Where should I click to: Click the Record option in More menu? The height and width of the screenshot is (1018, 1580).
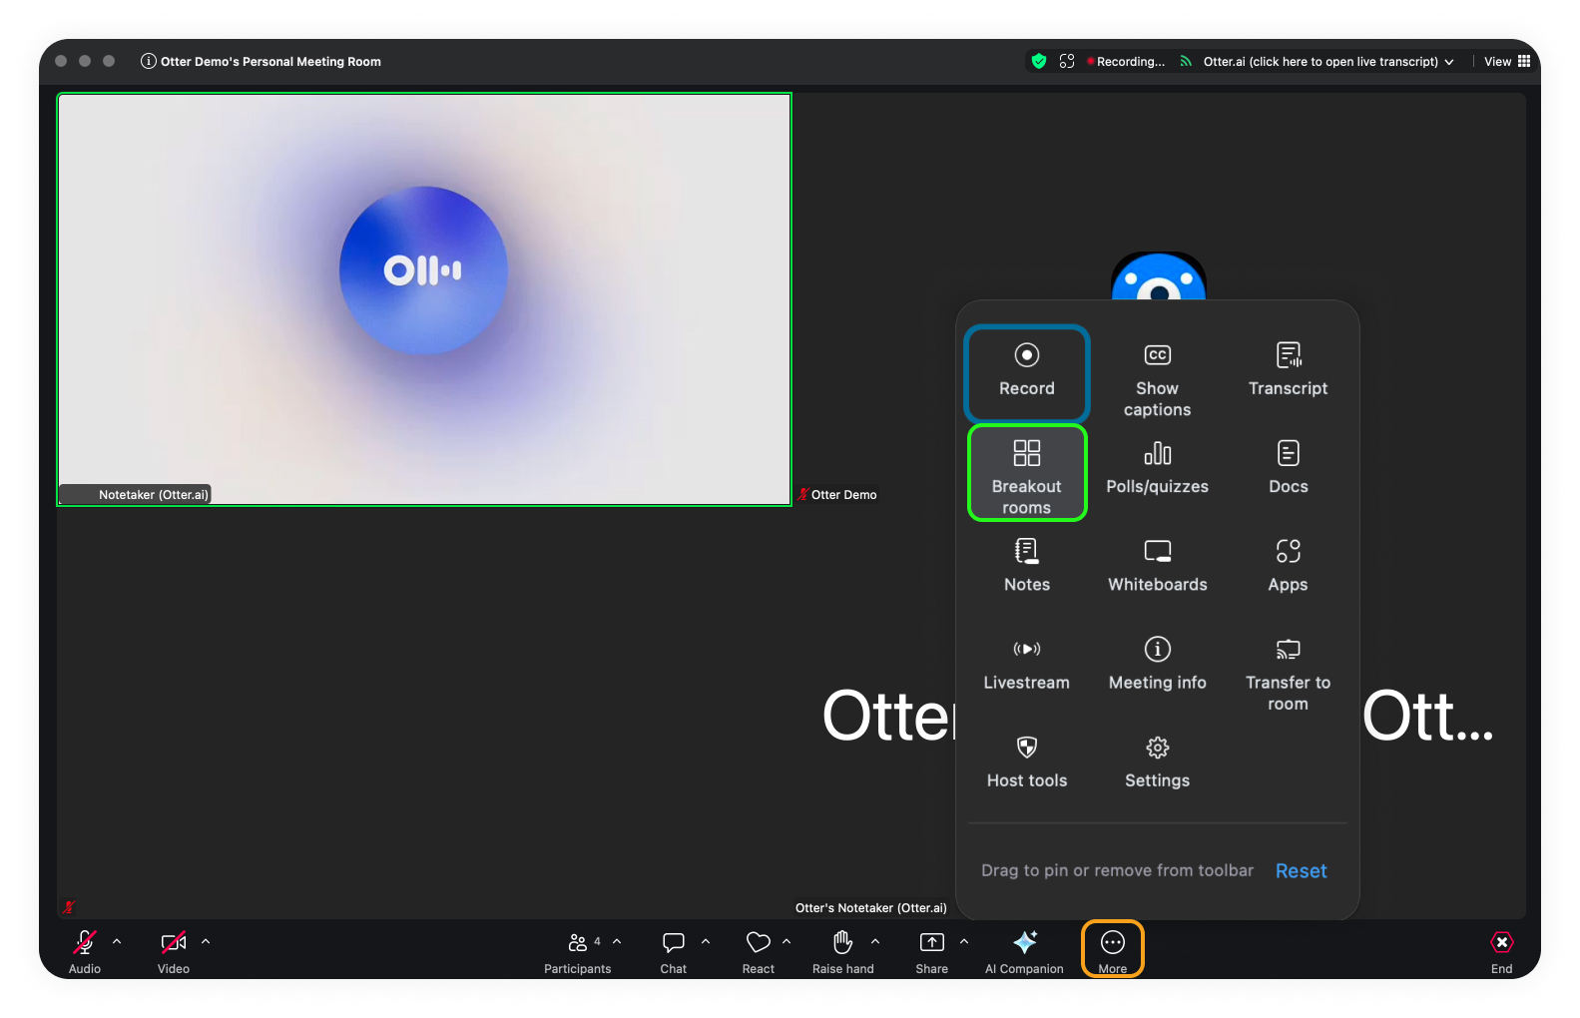tap(1027, 371)
